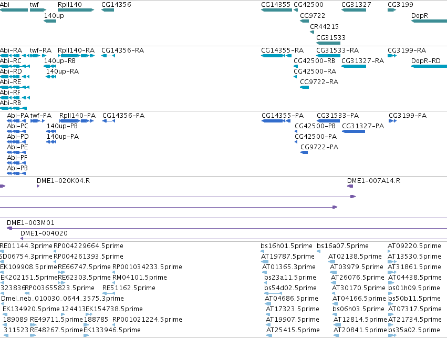Select the DME1-020K04.R clone label

63,181
